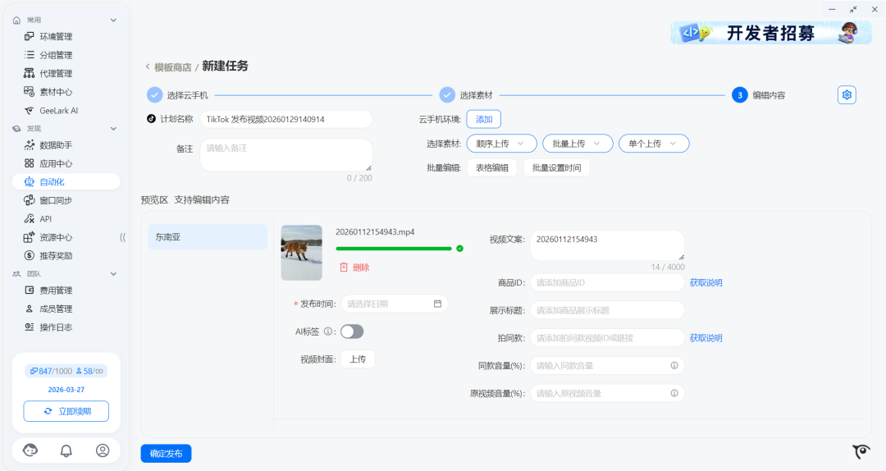The height and width of the screenshot is (471, 886).
Task: Open 获取说明 link beside 商品ID
Action: pyautogui.click(x=706, y=283)
